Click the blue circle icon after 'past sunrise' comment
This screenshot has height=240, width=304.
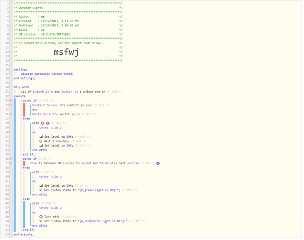tap(158, 163)
